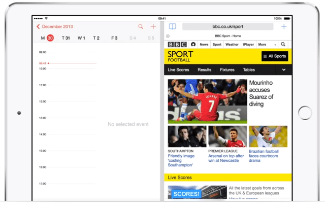Image resolution: width=325 pixels, height=210 pixels.
Task: Expand the More dropdown in BBC nav
Action: point(267,45)
